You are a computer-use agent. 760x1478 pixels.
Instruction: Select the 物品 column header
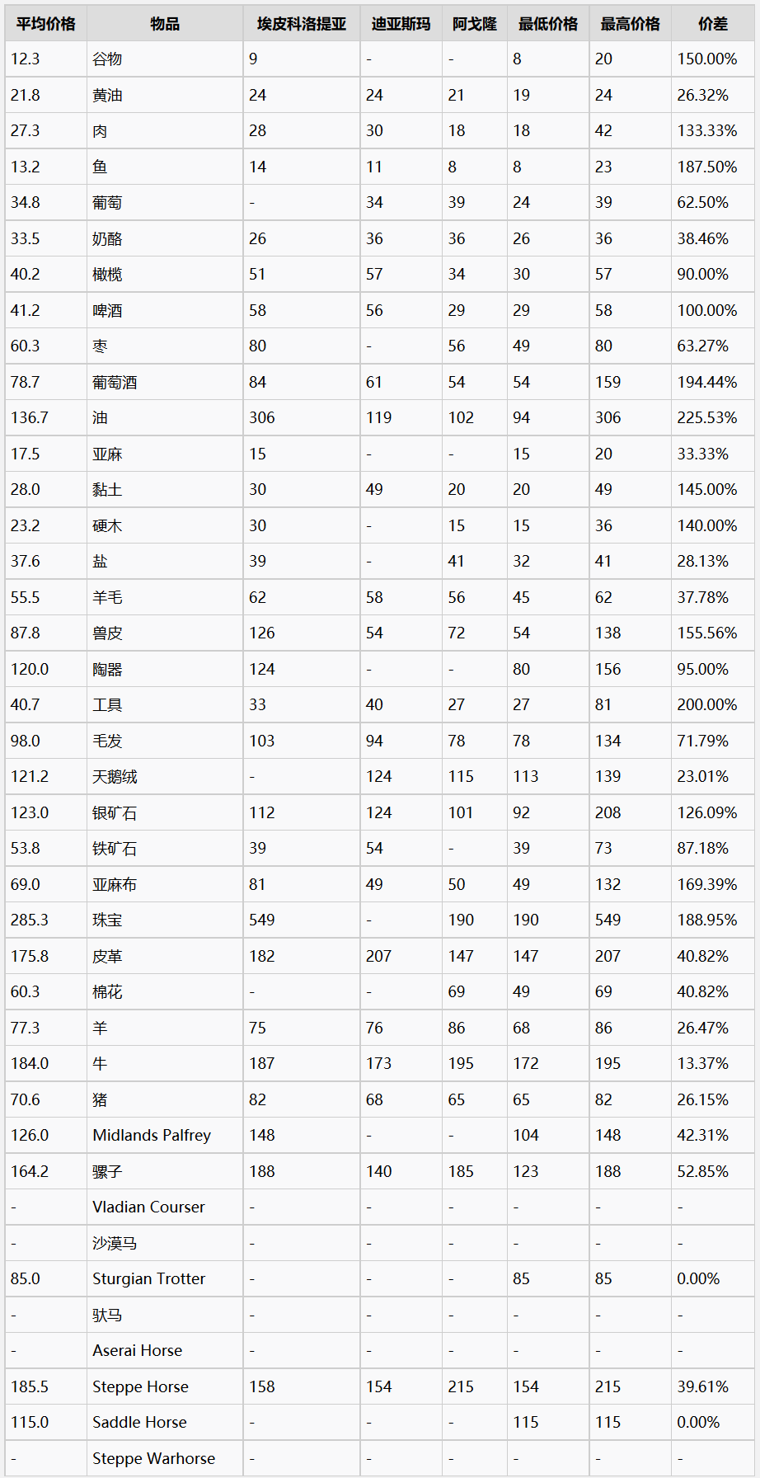165,24
